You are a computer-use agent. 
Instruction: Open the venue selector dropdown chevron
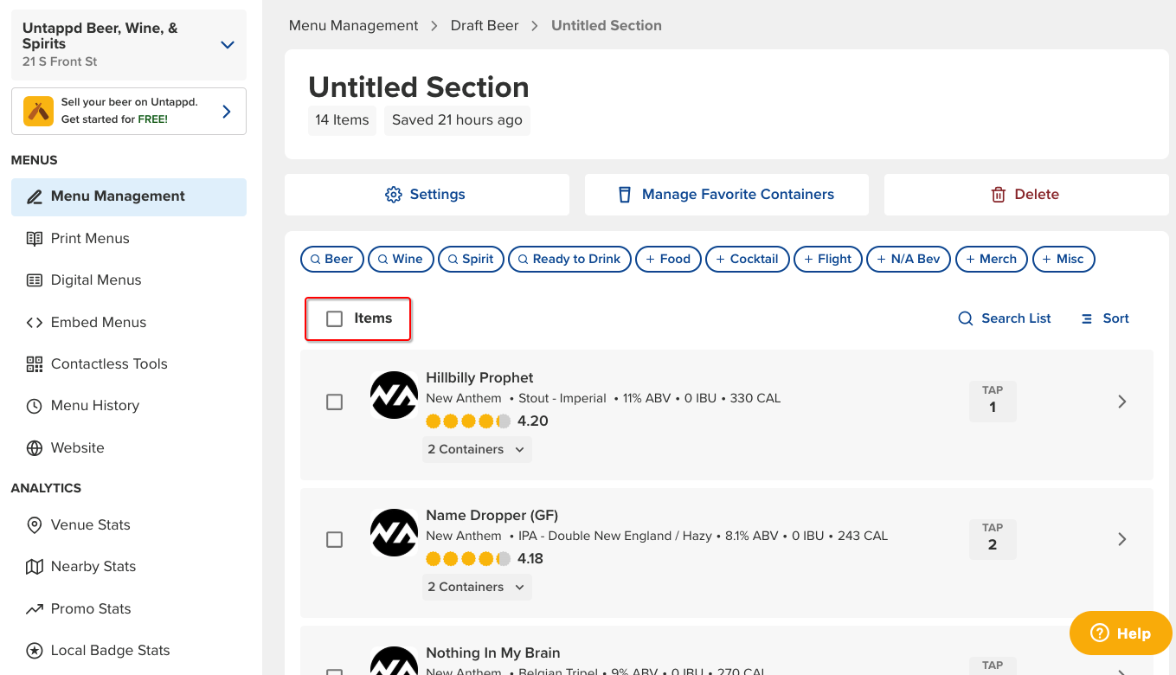click(228, 45)
